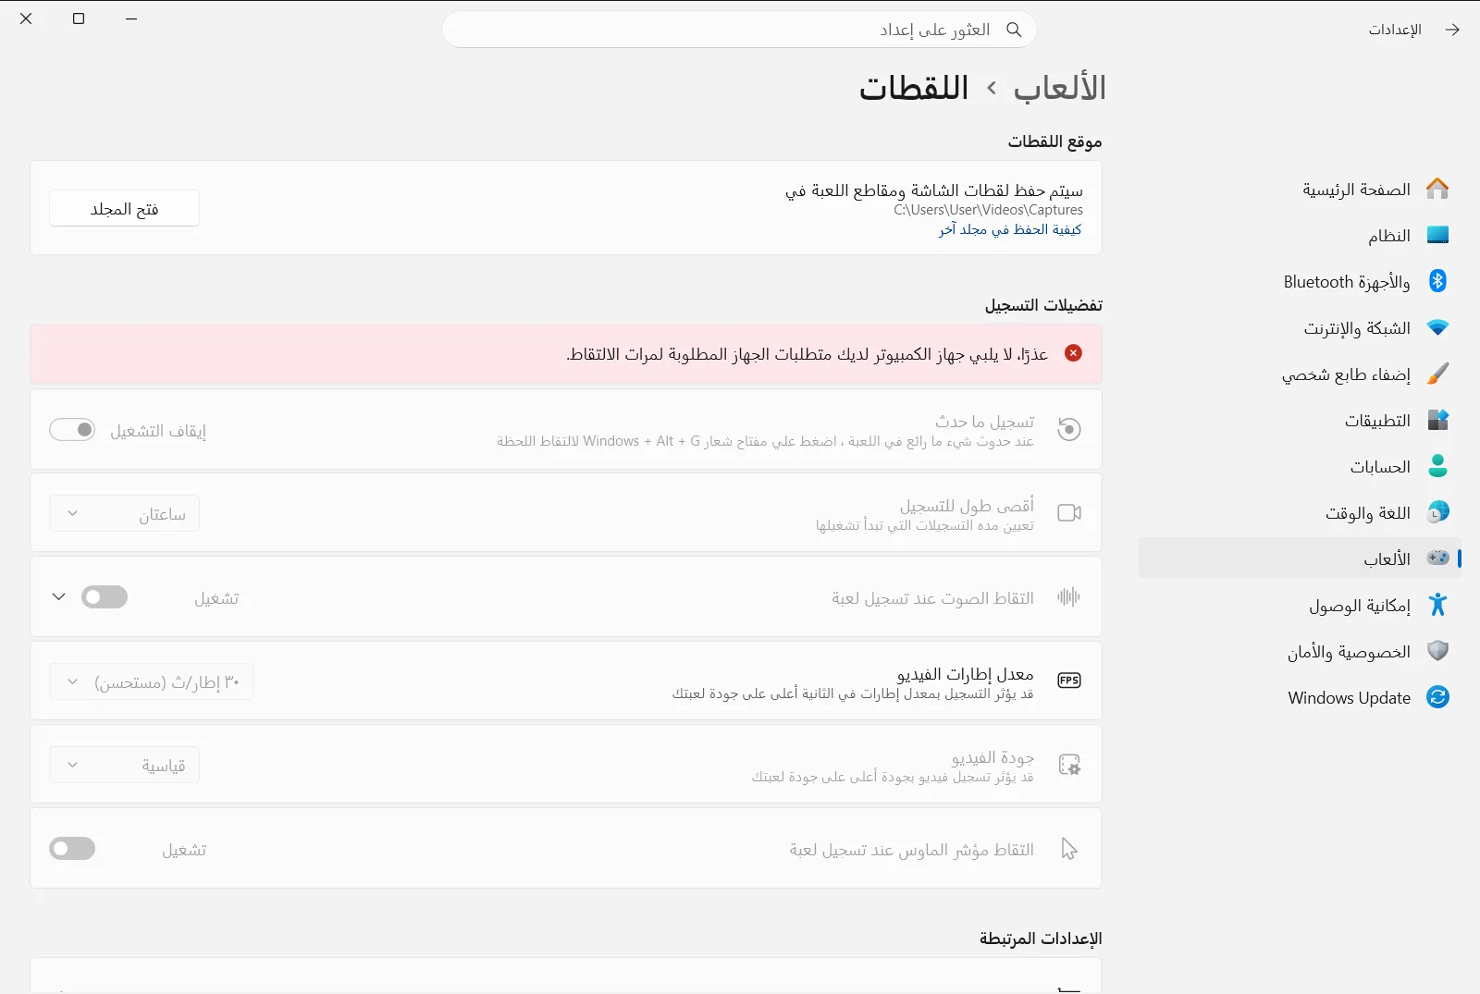Toggle the record what happened switch

pos(72,430)
